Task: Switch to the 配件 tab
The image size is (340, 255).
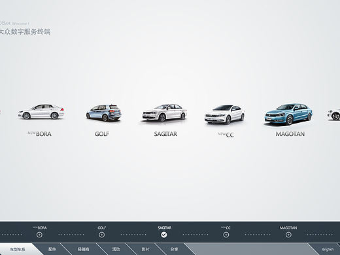Action: tap(52, 249)
